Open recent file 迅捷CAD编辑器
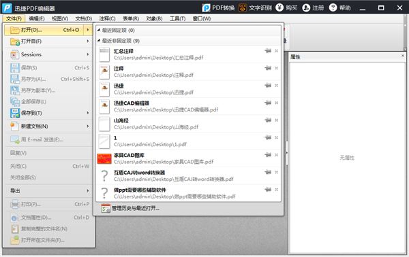 189,106
